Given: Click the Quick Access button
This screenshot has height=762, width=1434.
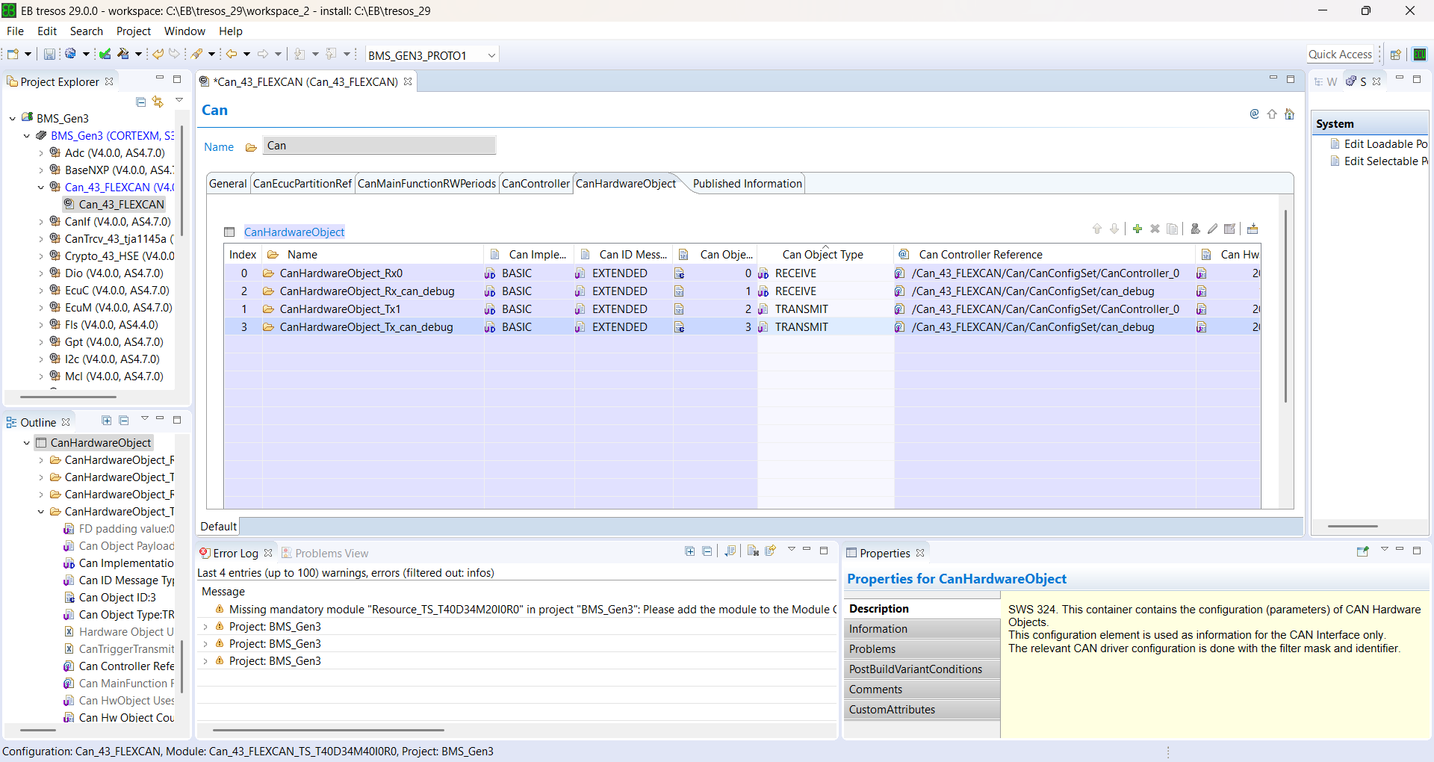Looking at the screenshot, I should [1341, 54].
